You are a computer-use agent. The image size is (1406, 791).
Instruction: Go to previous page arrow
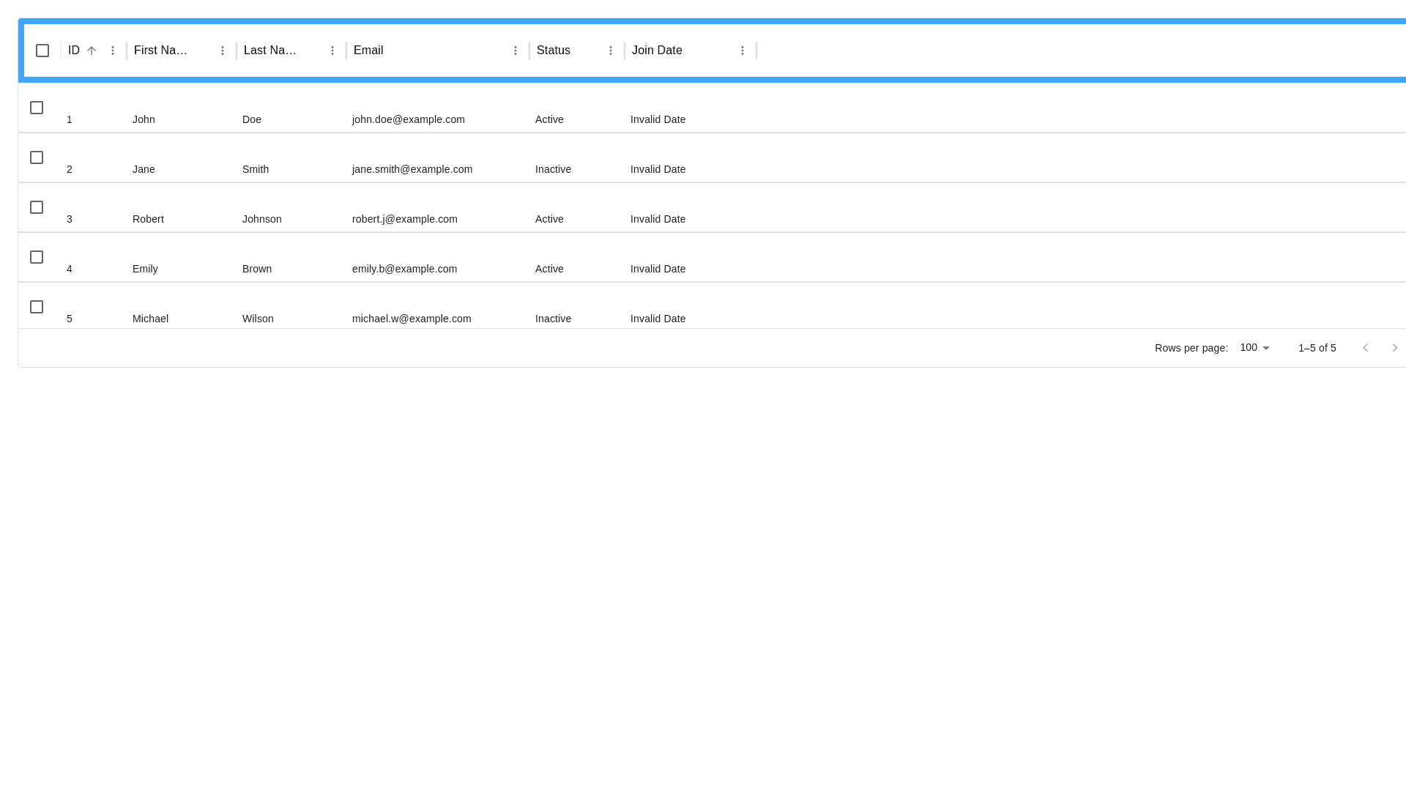point(1366,348)
